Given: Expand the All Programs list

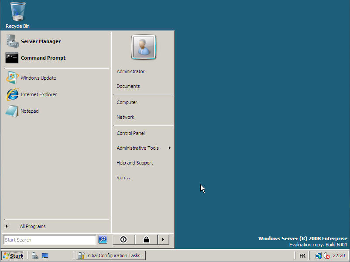Looking at the screenshot, I should (x=32, y=226).
